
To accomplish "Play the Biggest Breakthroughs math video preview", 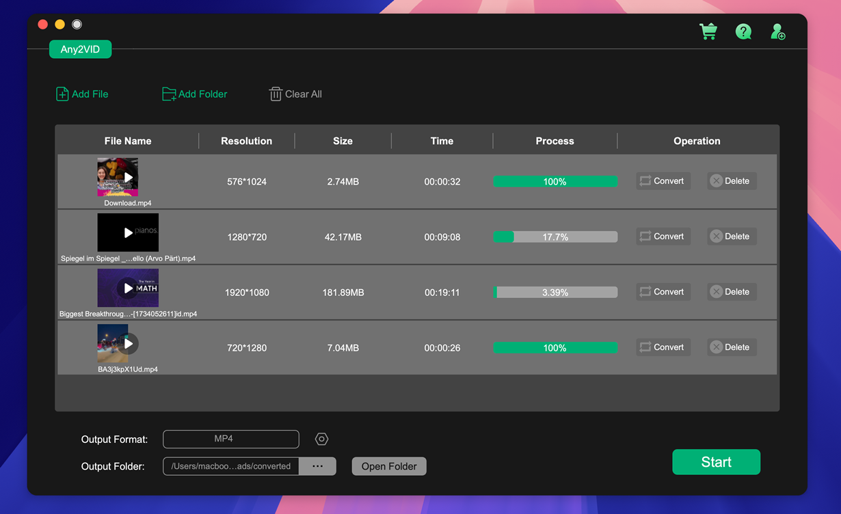I will coord(128,288).
